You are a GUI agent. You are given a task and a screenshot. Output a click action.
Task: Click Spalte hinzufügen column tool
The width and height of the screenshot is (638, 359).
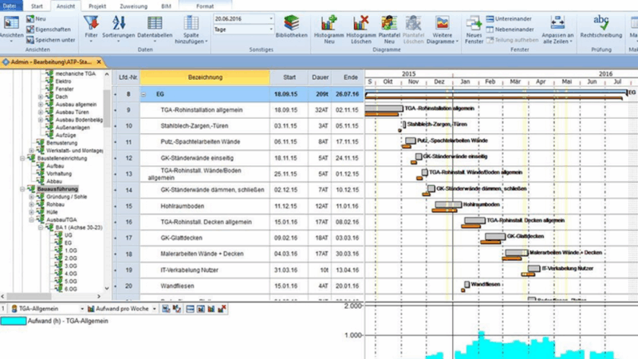pyautogui.click(x=191, y=30)
